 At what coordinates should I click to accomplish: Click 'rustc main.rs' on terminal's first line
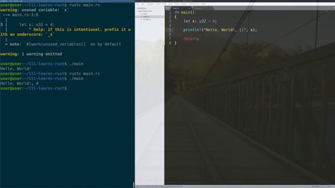point(84,5)
